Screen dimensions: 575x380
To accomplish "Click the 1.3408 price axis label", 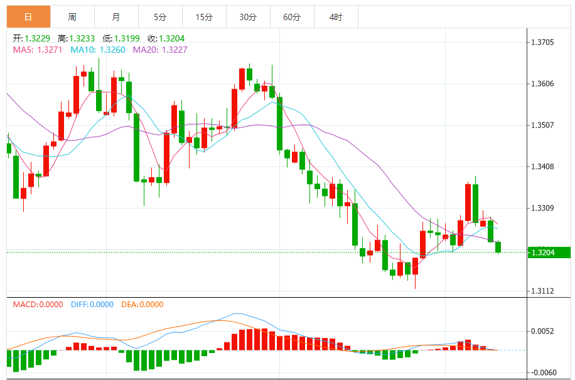I will coord(543,167).
